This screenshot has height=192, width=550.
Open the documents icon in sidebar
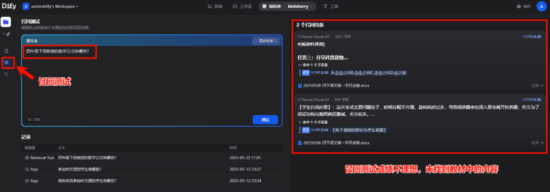click(x=6, y=51)
